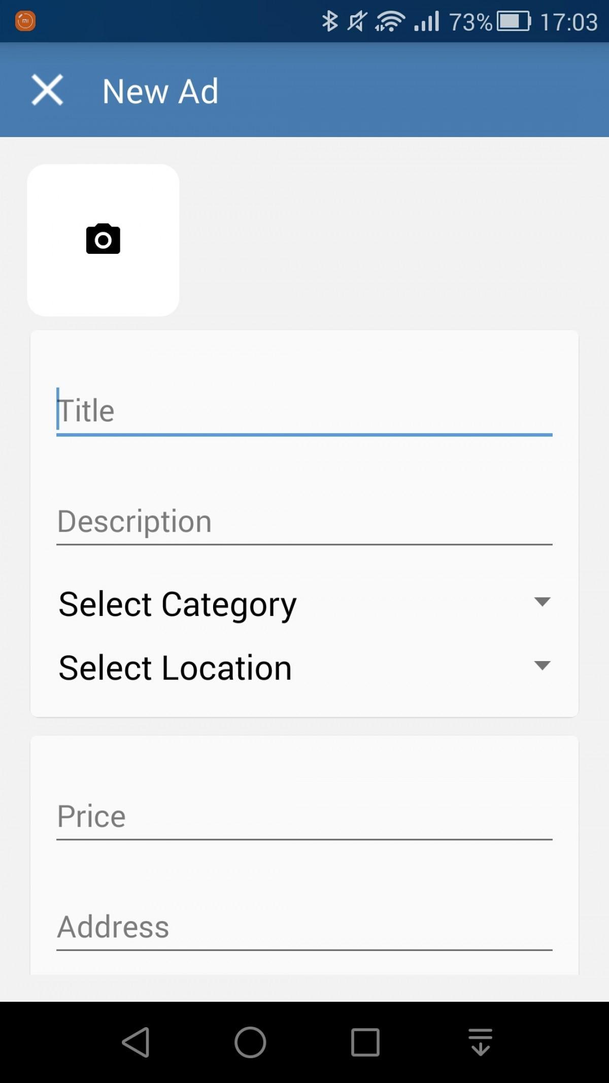Viewport: 609px width, 1083px height.
Task: Expand the Select Category dropdown arrow
Action: point(542,602)
